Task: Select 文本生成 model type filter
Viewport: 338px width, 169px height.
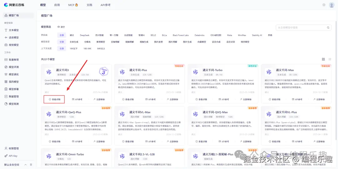Action: pos(74,42)
